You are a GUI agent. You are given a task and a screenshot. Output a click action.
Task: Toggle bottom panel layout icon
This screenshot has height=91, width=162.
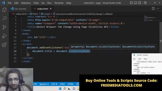point(135,3)
